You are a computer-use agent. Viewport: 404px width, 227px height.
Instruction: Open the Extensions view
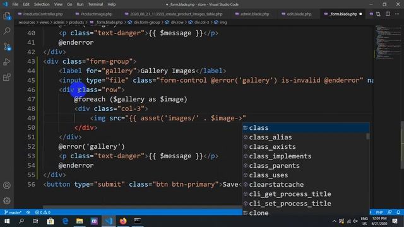pyautogui.click(x=7, y=77)
